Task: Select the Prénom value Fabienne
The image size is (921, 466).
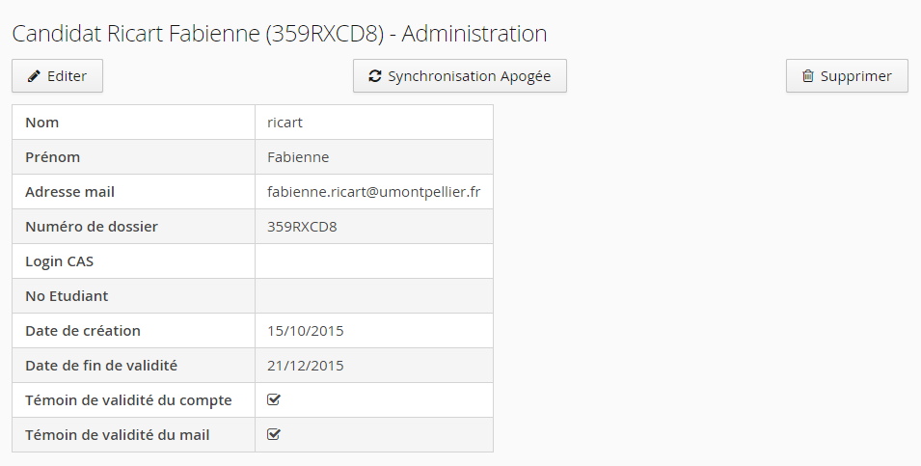Action: tap(298, 157)
